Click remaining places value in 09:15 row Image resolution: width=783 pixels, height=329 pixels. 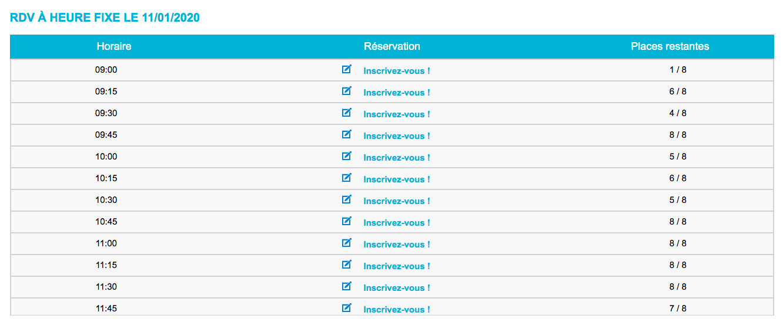[678, 91]
